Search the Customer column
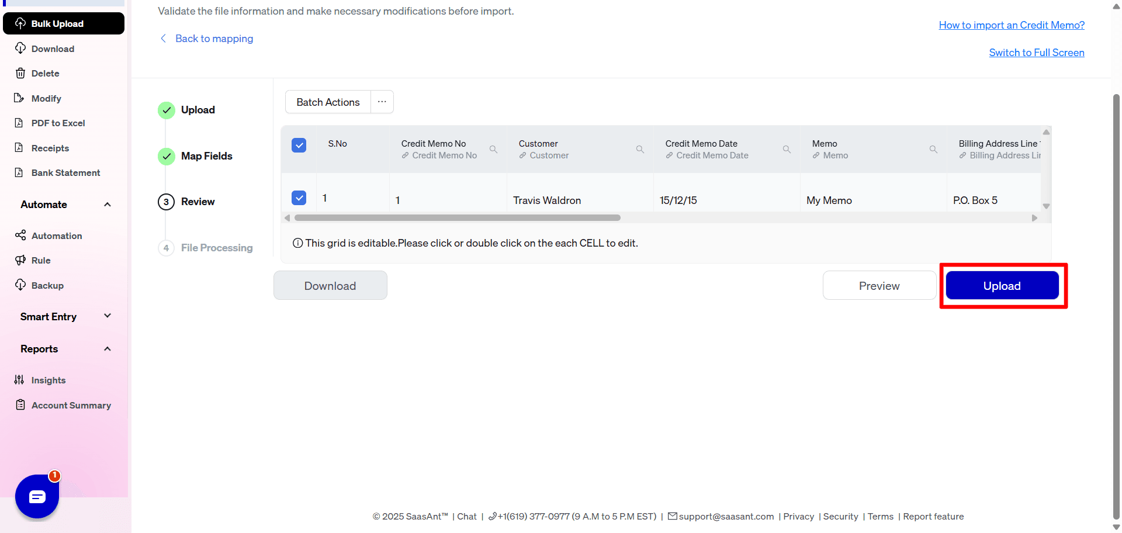Screen dimensions: 1122x533 640,150
